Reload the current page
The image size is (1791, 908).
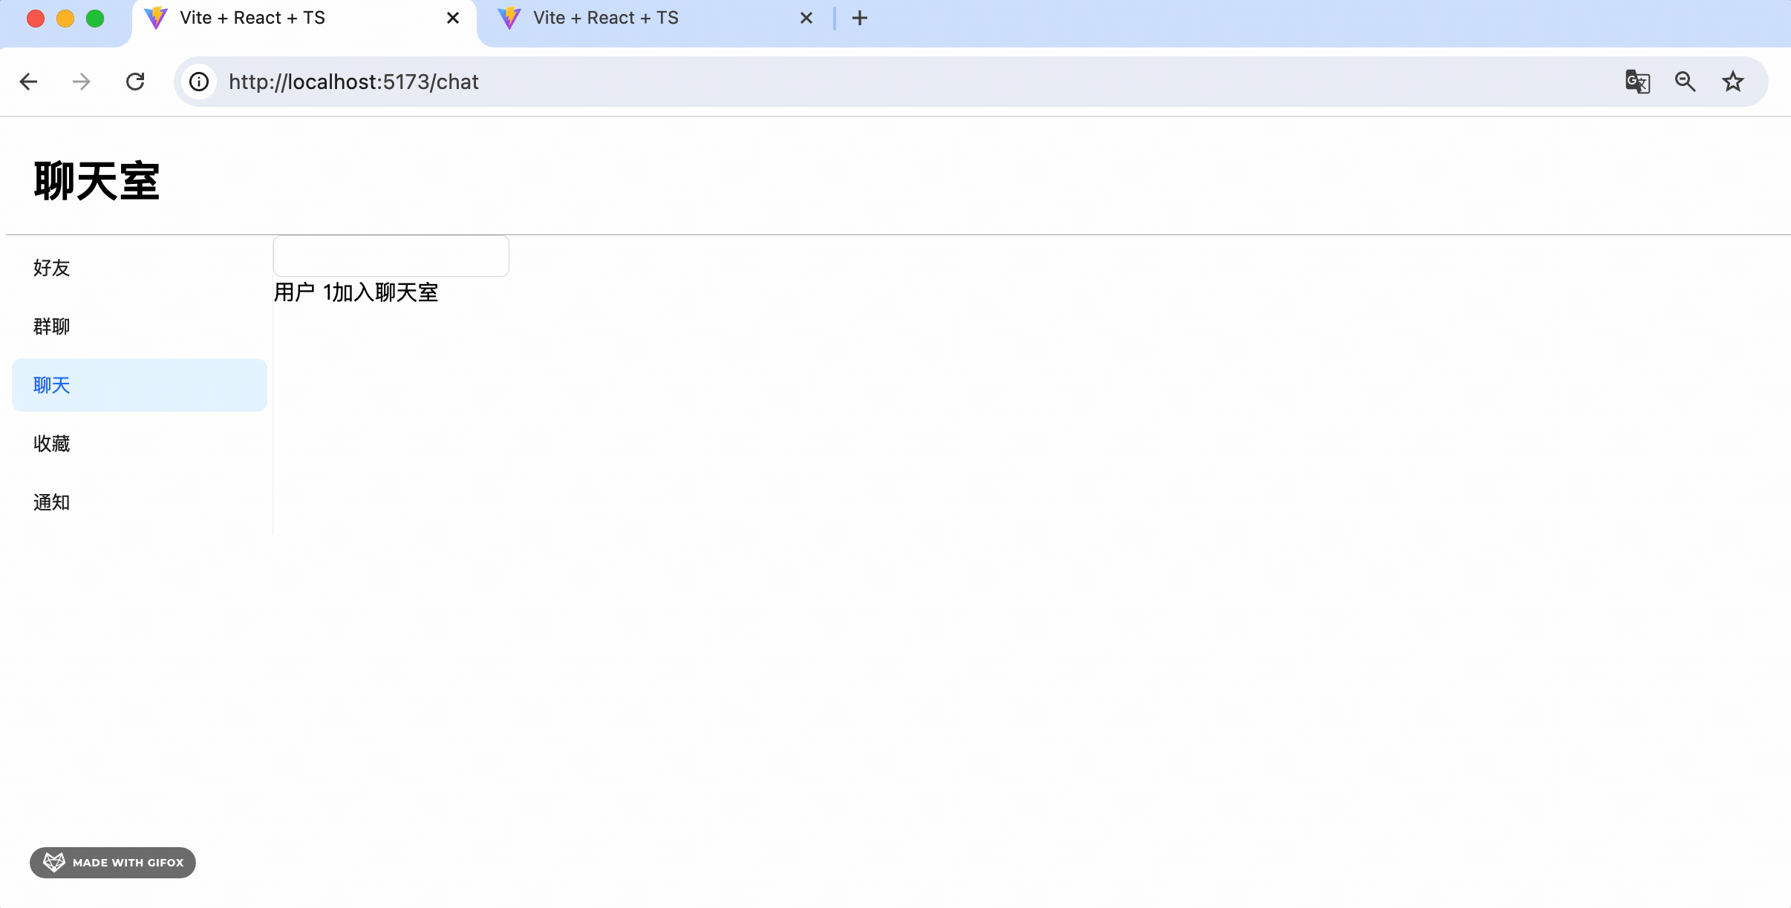click(135, 82)
